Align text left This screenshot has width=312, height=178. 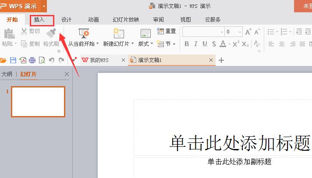(271, 44)
